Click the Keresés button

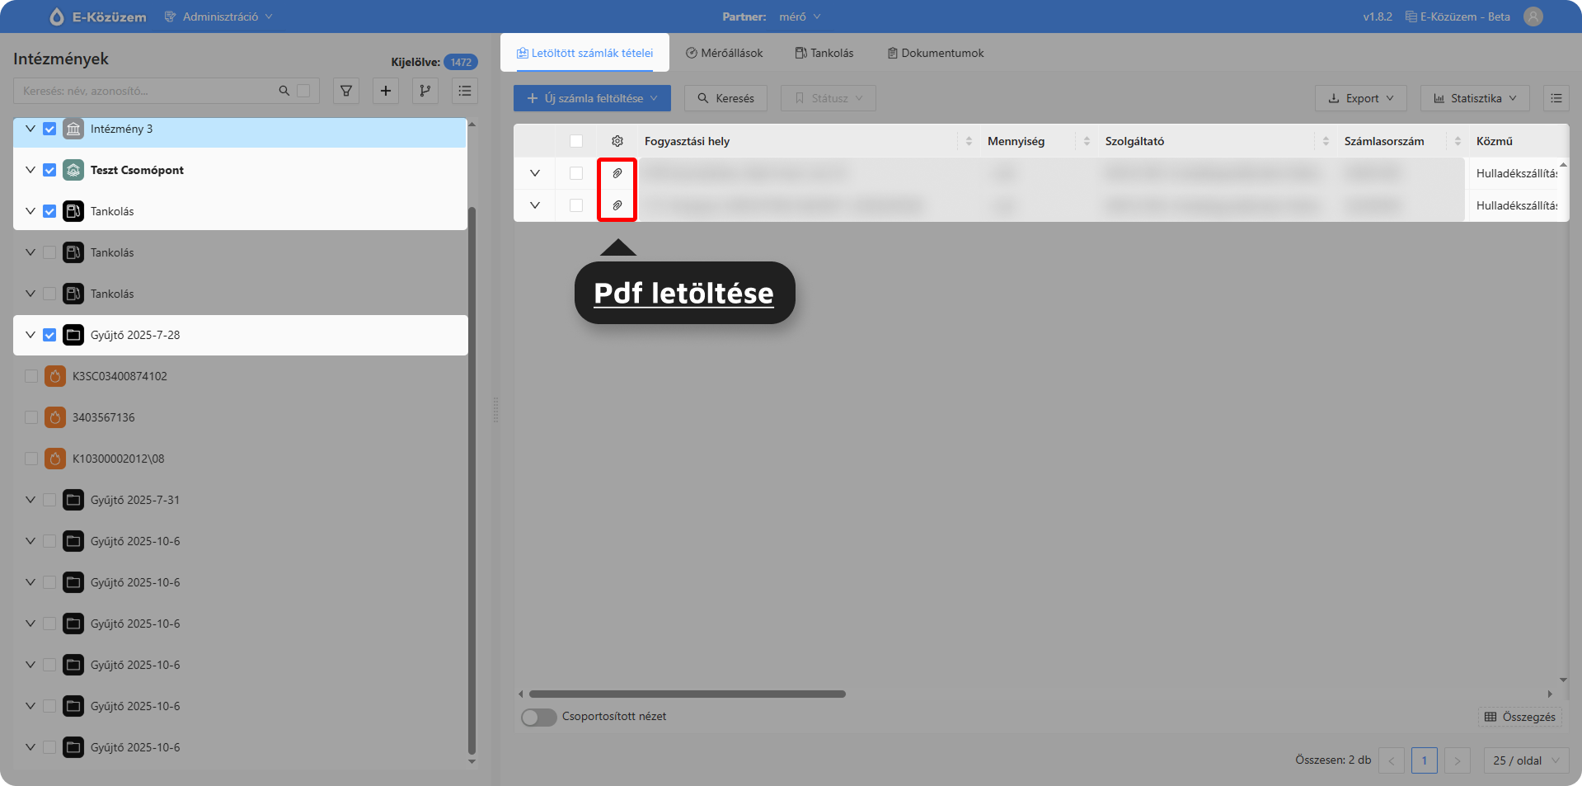point(725,98)
